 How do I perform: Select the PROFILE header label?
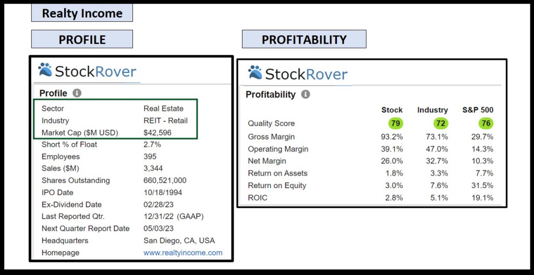pyautogui.click(x=82, y=40)
